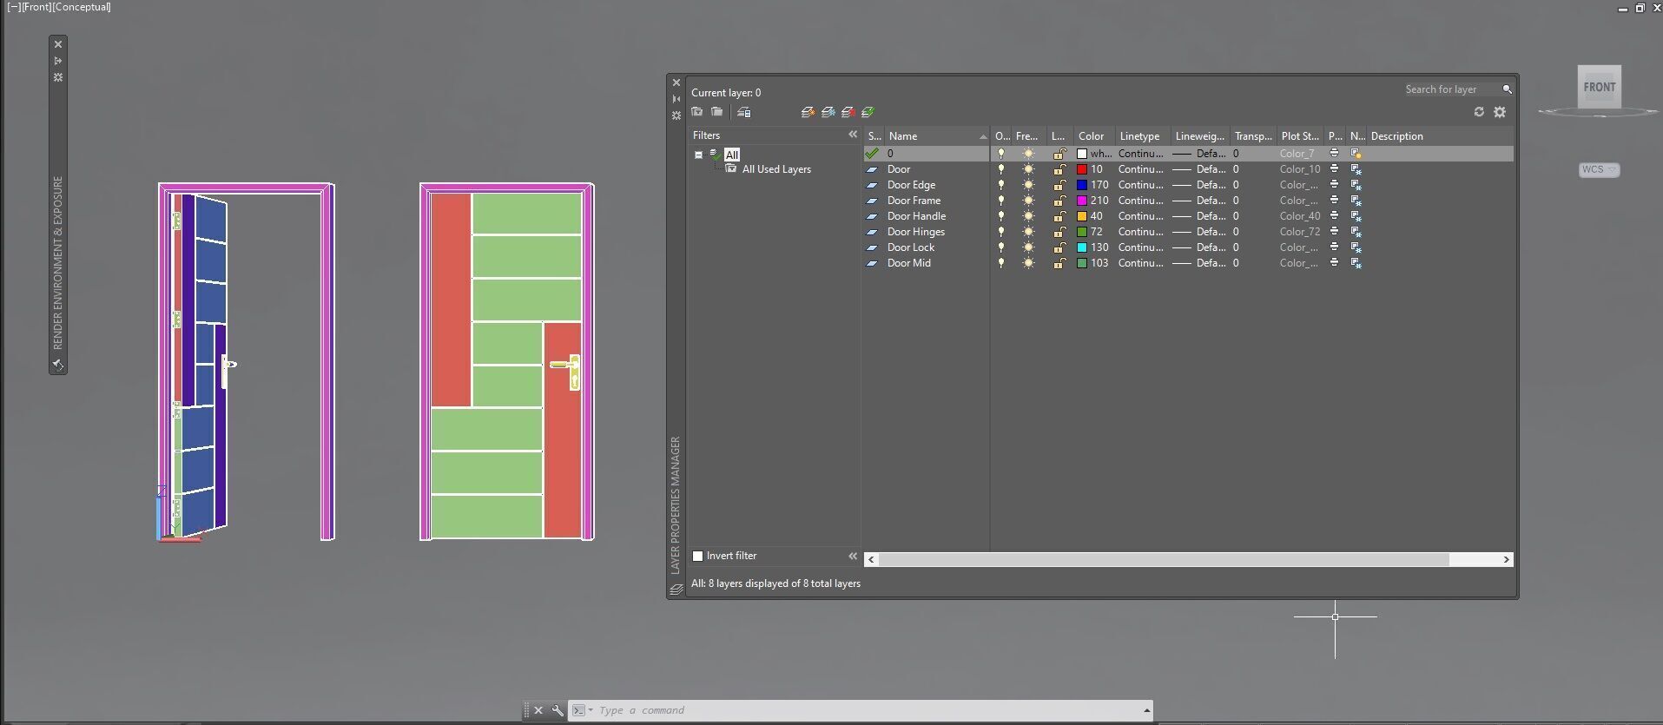
Task: Click the Set Current layer icon
Action: tap(868, 112)
